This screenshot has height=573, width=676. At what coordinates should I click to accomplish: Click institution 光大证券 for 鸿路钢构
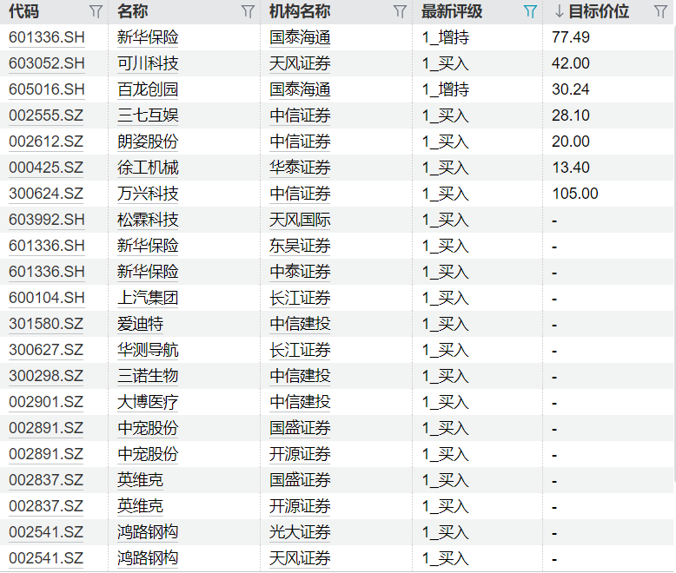click(x=300, y=532)
